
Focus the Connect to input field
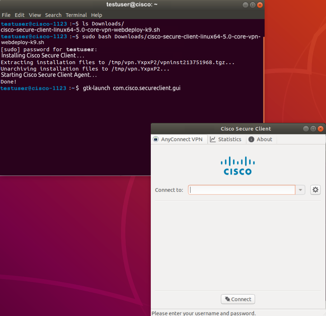tap(242, 190)
